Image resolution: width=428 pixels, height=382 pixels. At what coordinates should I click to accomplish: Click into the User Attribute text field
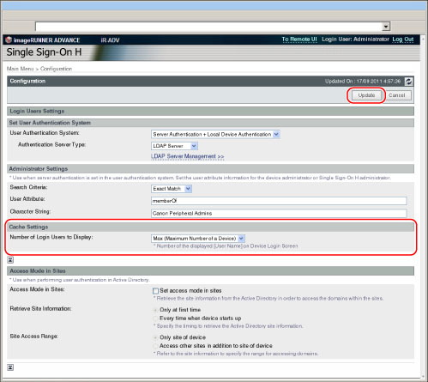[279, 201]
